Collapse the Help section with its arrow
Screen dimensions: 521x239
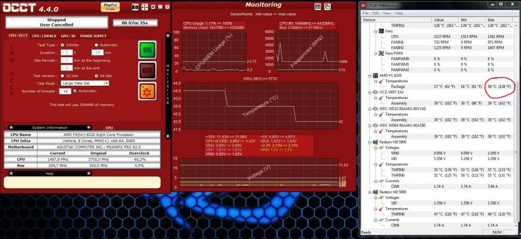point(89,173)
